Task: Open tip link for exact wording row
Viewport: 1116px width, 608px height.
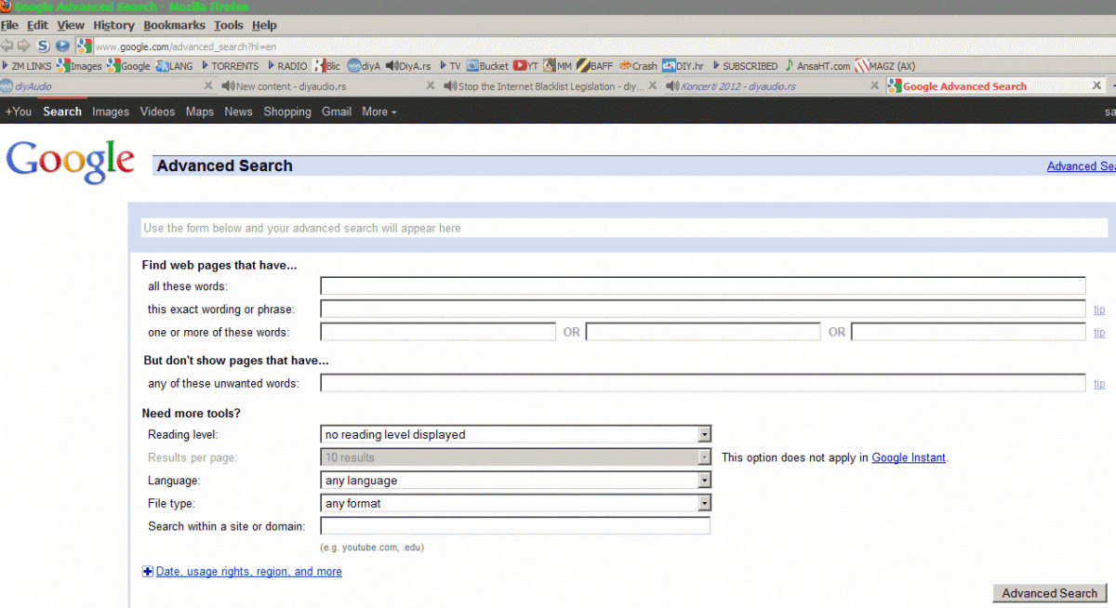Action: (x=1099, y=310)
